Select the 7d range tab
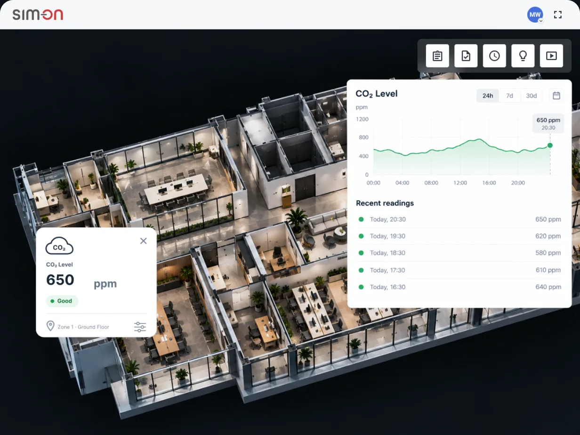The width and height of the screenshot is (580, 435). tap(509, 96)
